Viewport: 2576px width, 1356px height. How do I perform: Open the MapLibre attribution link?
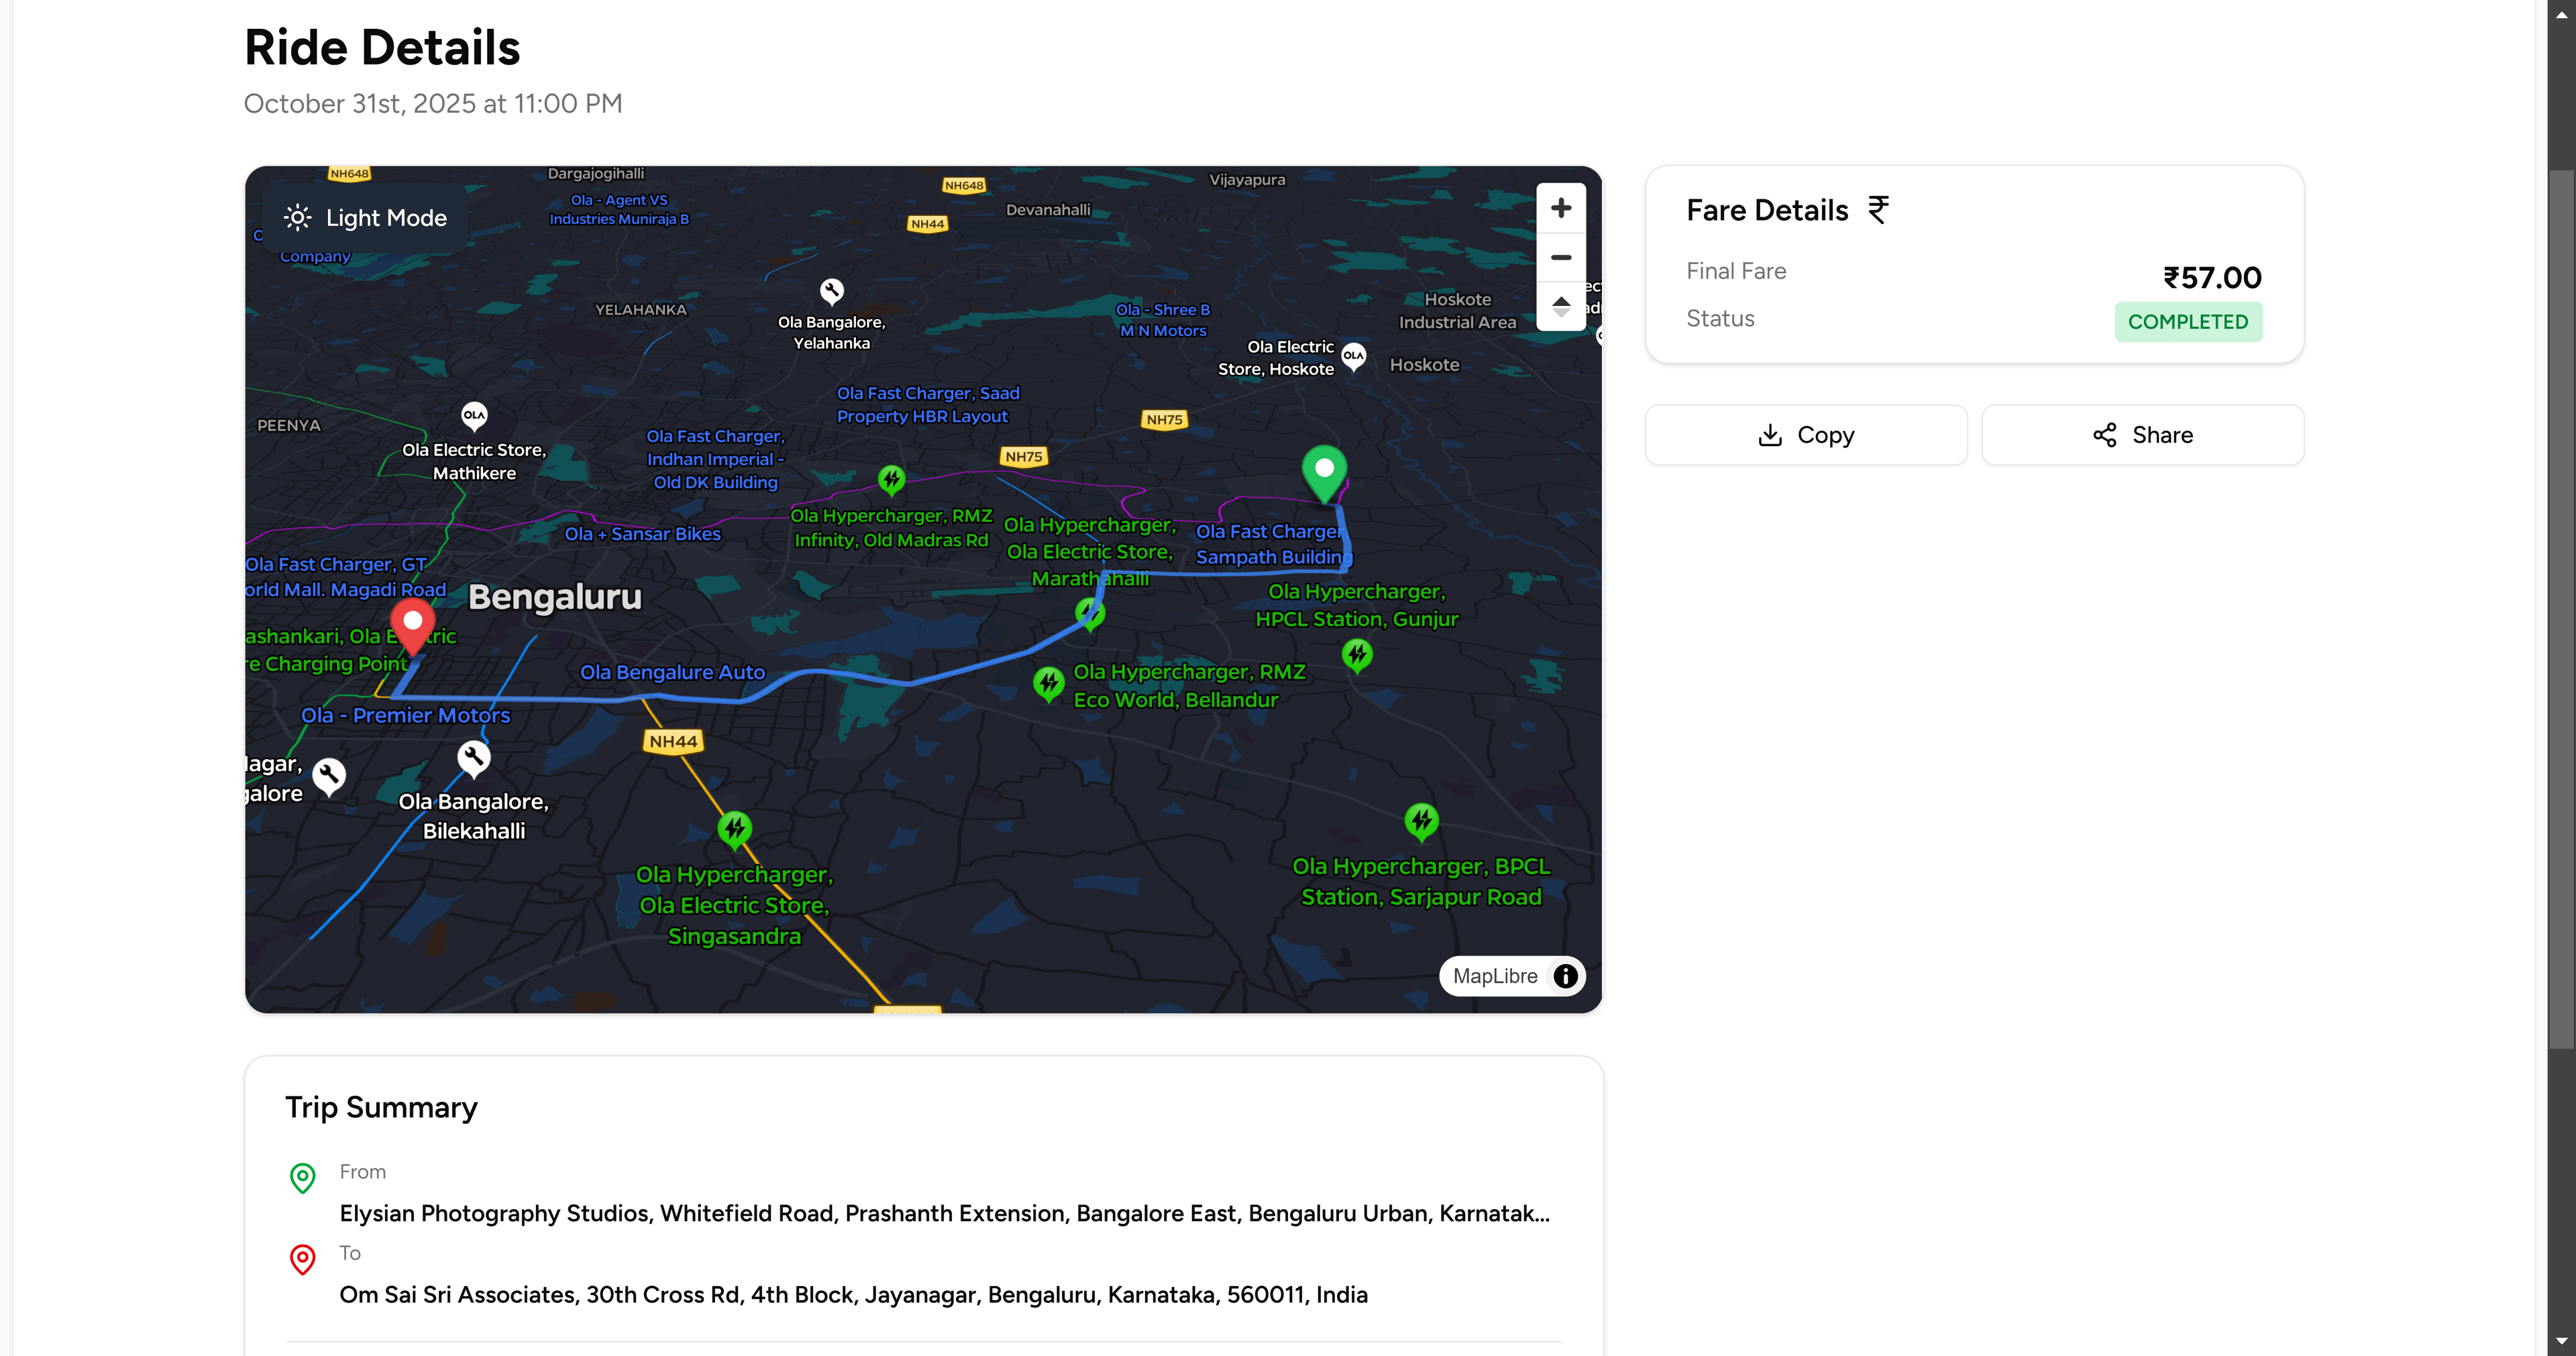1496,976
